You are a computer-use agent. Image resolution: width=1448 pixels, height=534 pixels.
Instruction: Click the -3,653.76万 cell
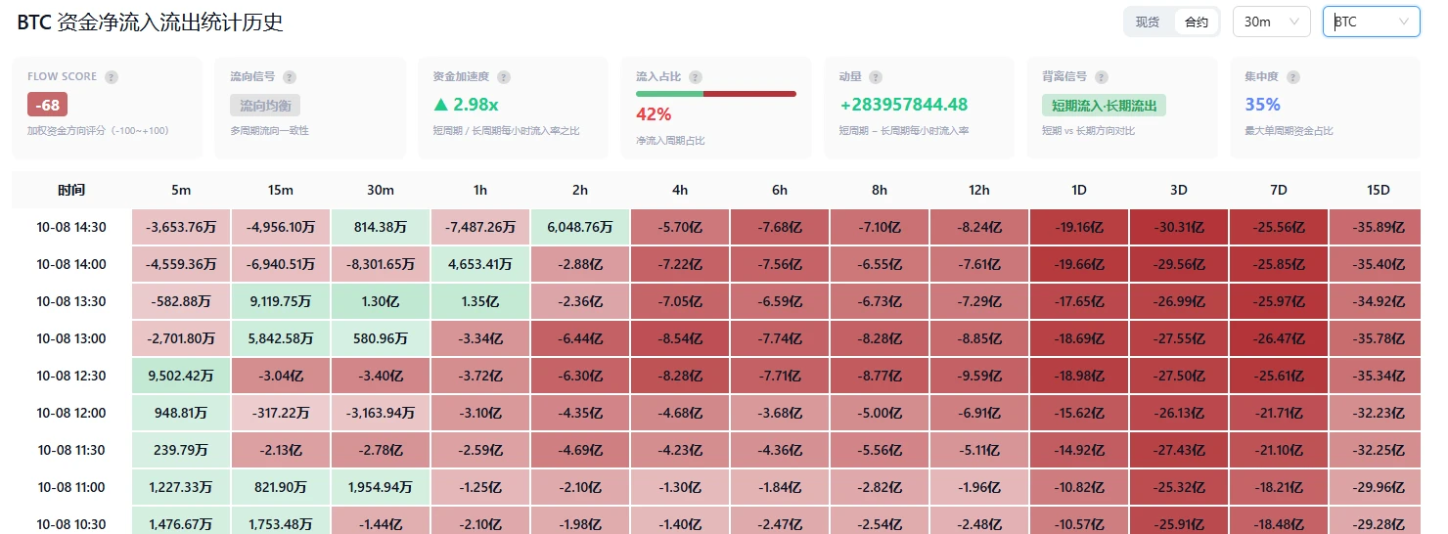click(181, 227)
